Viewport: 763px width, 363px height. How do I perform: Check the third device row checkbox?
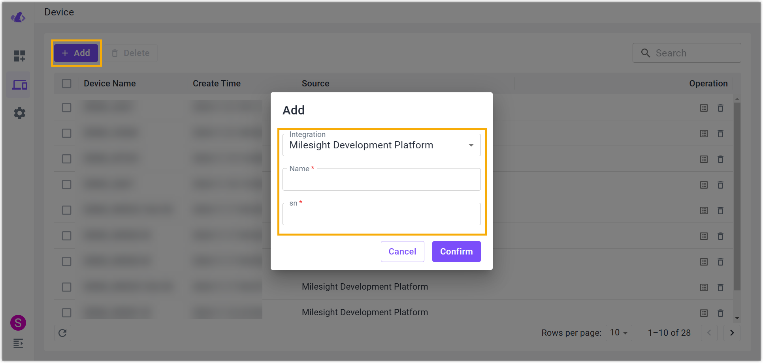click(66, 159)
